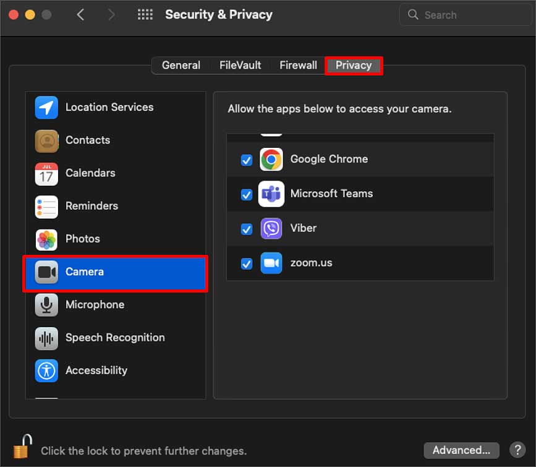536x467 pixels.
Task: Click the padlock icon to lock changes
Action: click(x=22, y=447)
